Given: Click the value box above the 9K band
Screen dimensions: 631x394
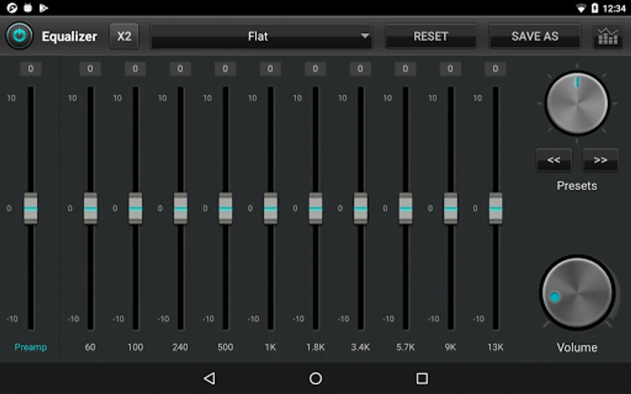Looking at the screenshot, I should 450,69.
